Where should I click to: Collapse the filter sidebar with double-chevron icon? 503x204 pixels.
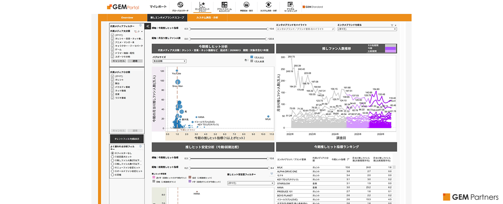(148, 26)
